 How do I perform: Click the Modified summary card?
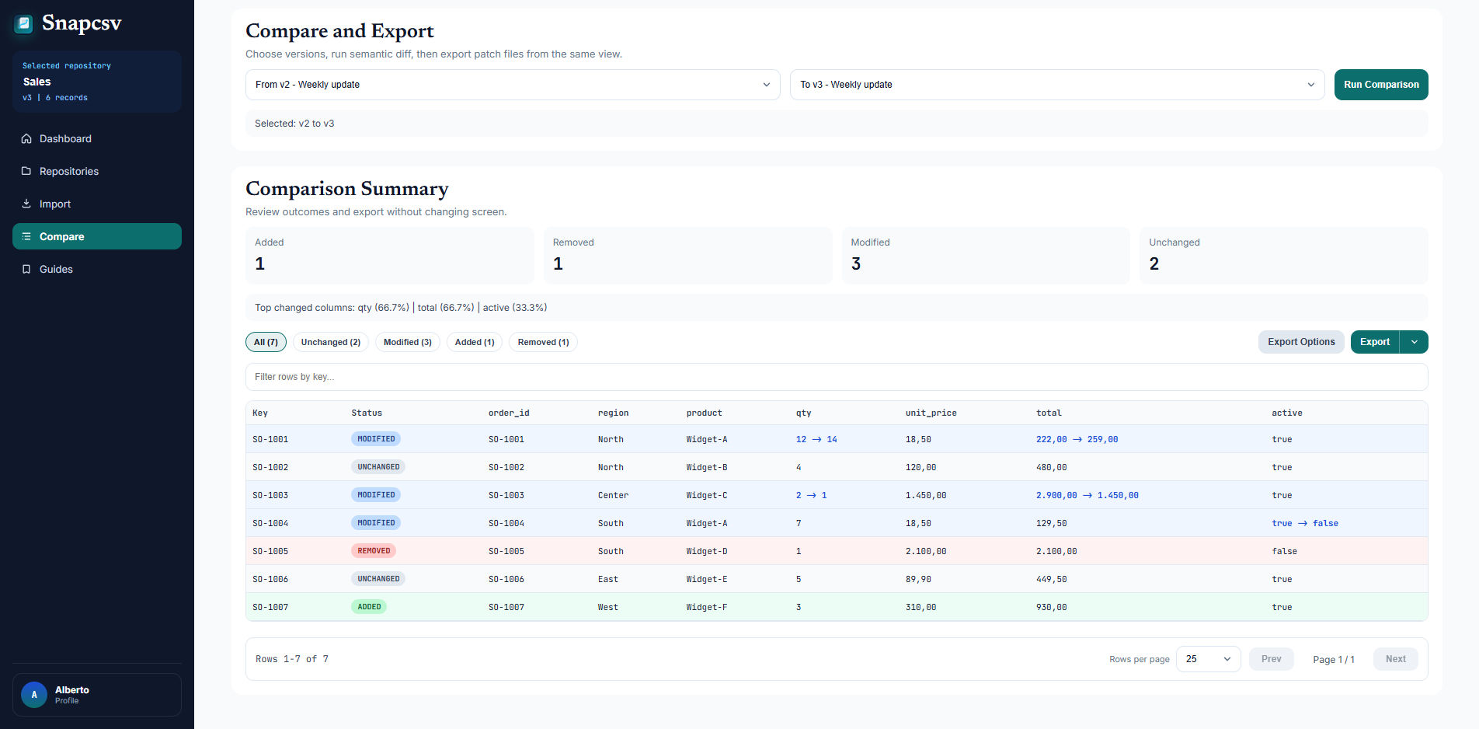tap(986, 256)
